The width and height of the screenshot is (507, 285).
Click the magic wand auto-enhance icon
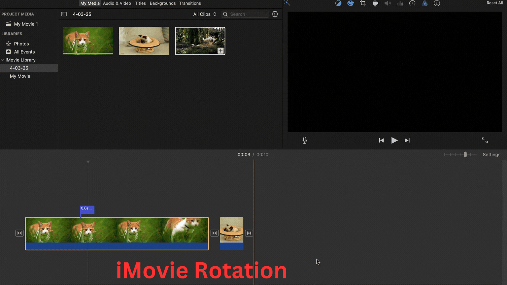pyautogui.click(x=287, y=3)
